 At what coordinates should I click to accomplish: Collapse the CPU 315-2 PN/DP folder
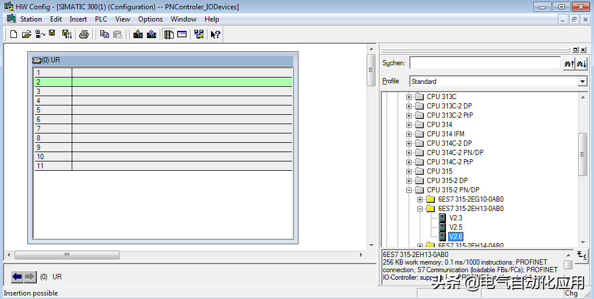(x=409, y=190)
